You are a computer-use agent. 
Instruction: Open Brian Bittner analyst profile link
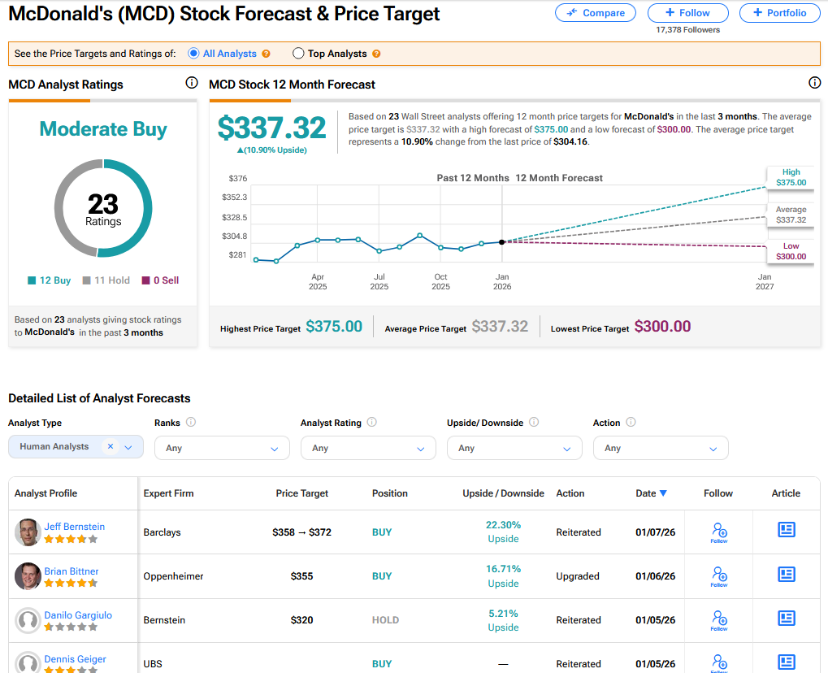[72, 571]
